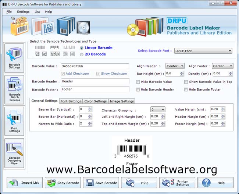
Task: Switch to the Color Settings tab
Action: click(96, 101)
